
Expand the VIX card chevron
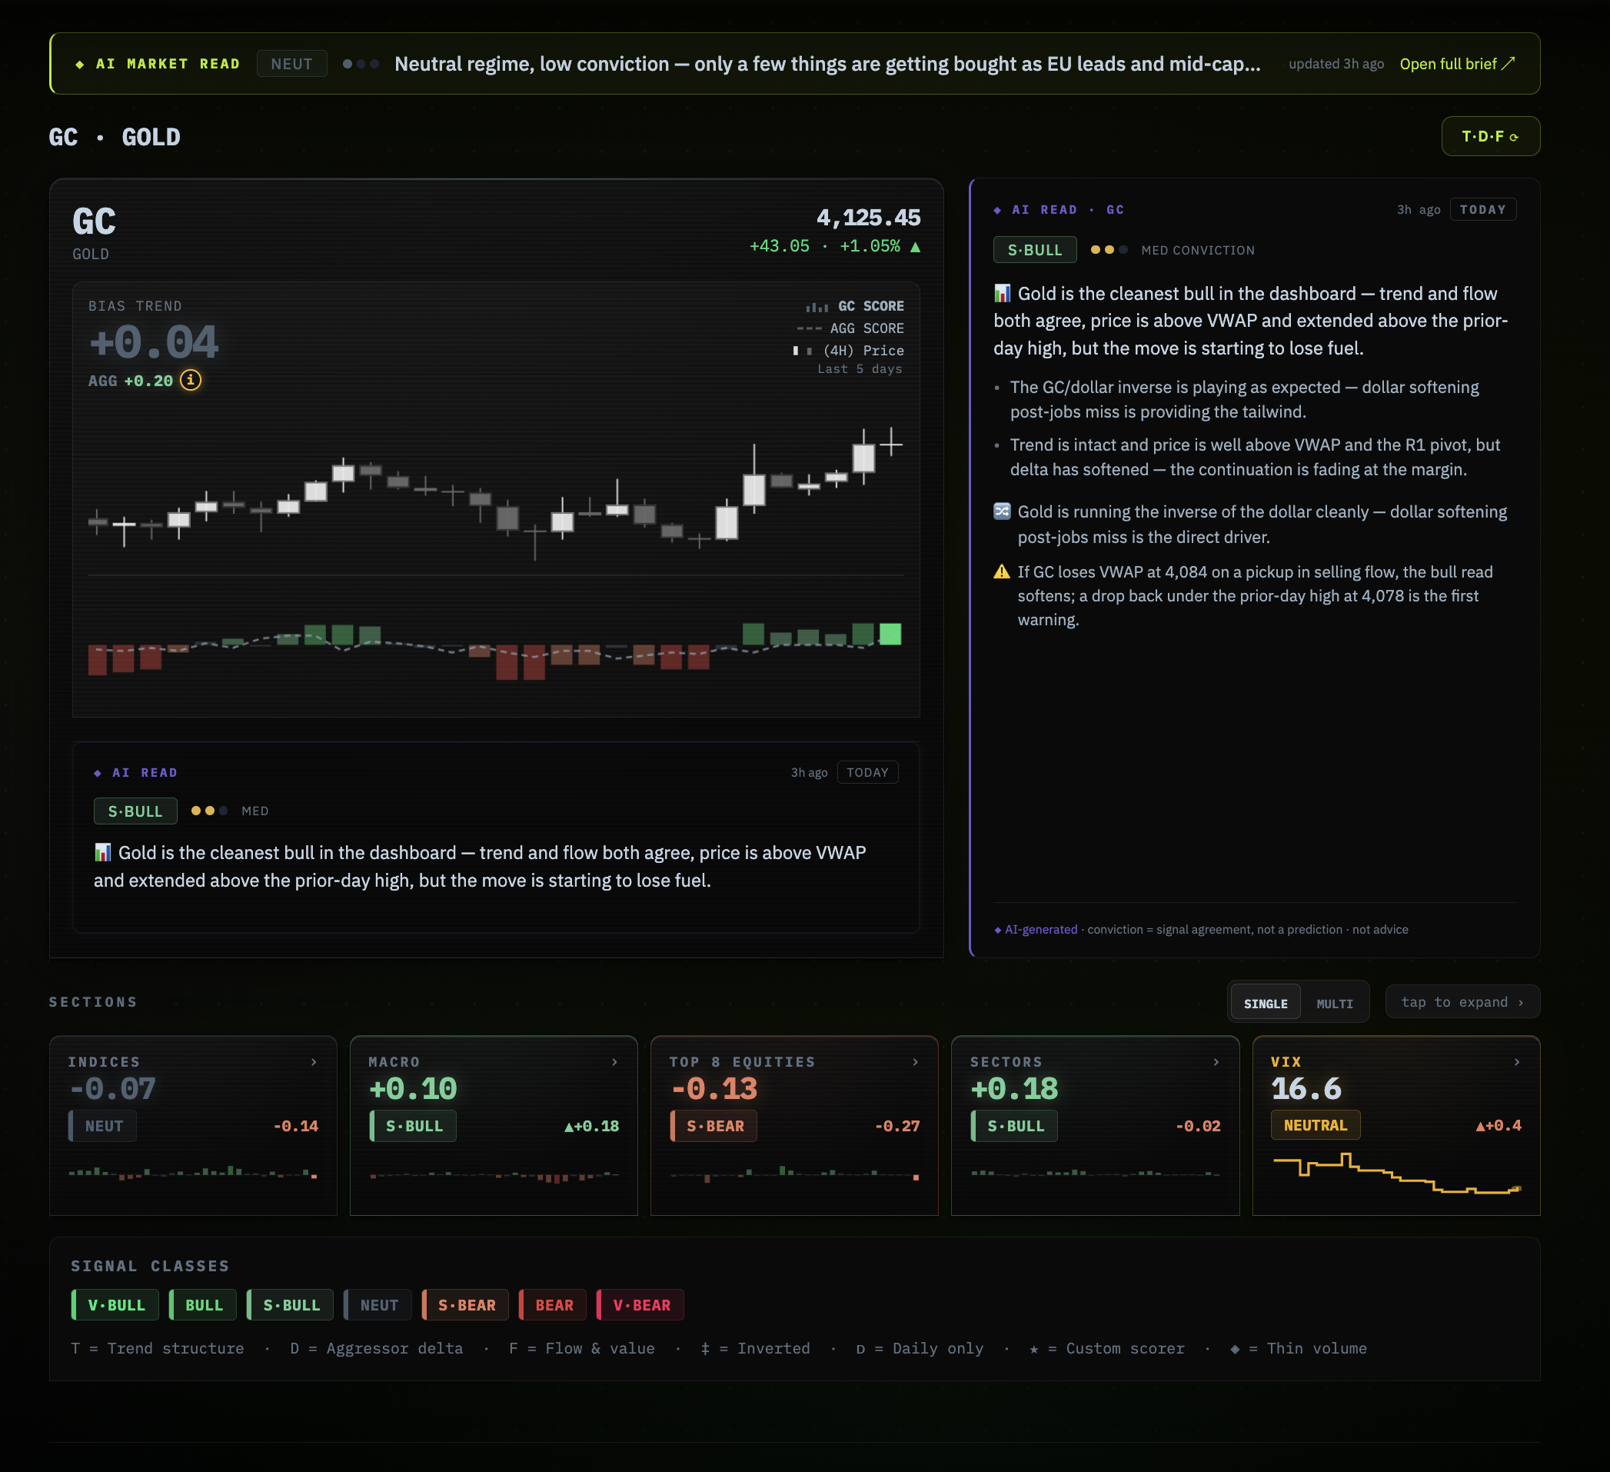pos(1516,1062)
